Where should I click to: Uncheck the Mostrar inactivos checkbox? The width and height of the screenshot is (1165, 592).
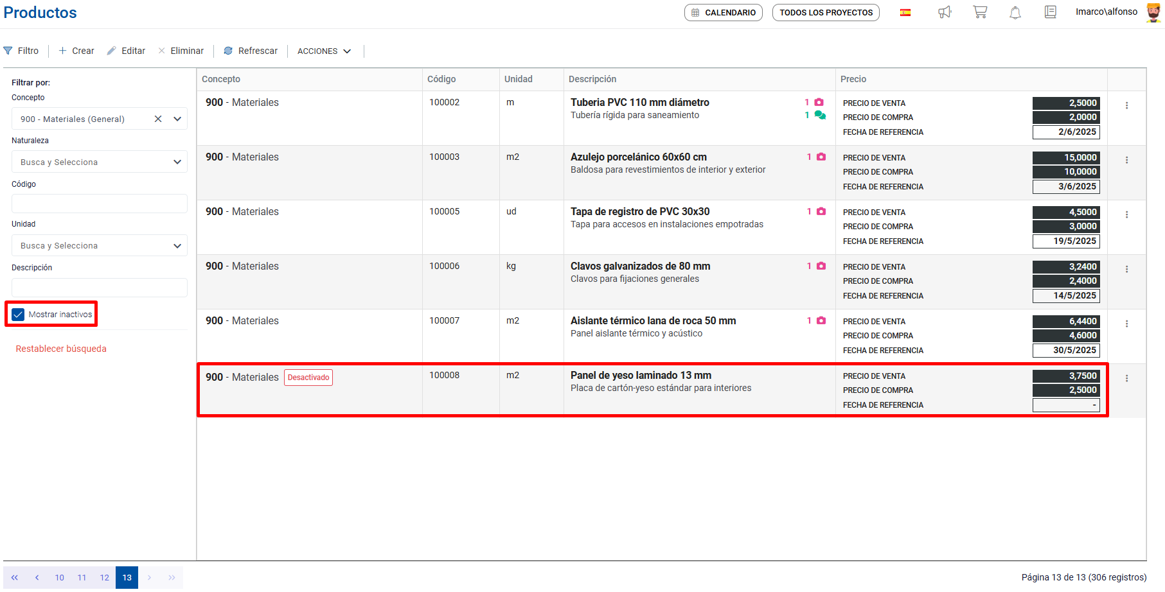(18, 315)
